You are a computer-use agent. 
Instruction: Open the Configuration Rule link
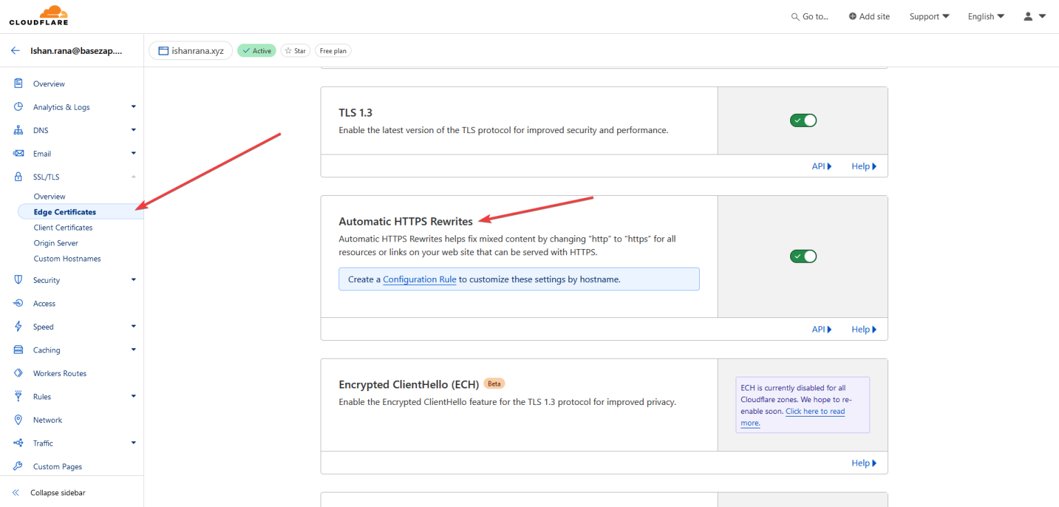coord(419,279)
